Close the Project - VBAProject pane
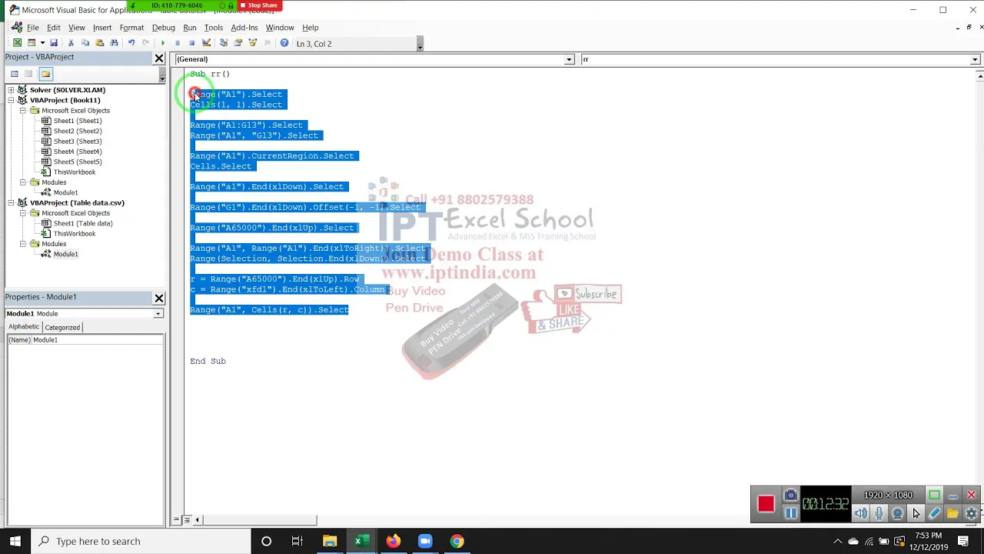Image resolution: width=984 pixels, height=554 pixels. pyautogui.click(x=159, y=58)
